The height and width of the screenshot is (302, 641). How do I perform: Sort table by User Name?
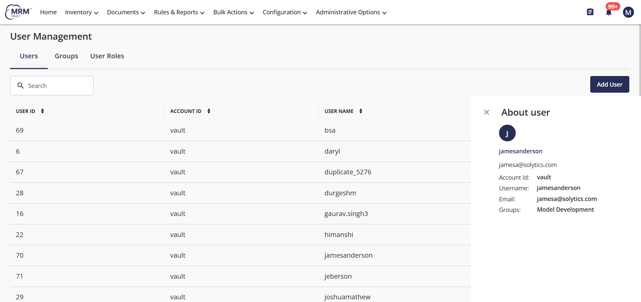coord(361,111)
